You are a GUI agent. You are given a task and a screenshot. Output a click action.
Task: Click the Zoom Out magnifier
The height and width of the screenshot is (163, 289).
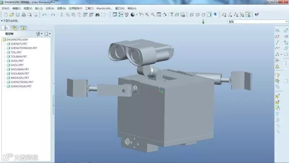pyautogui.click(x=153, y=14)
